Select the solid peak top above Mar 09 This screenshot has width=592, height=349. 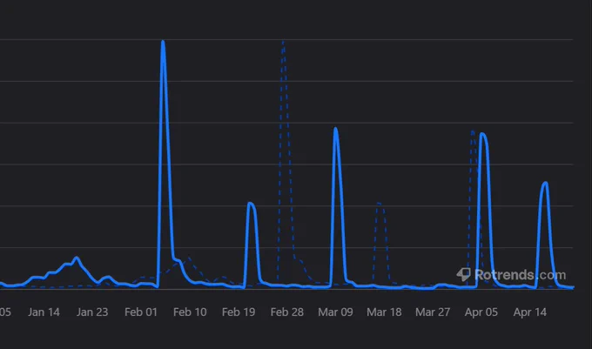(335, 129)
